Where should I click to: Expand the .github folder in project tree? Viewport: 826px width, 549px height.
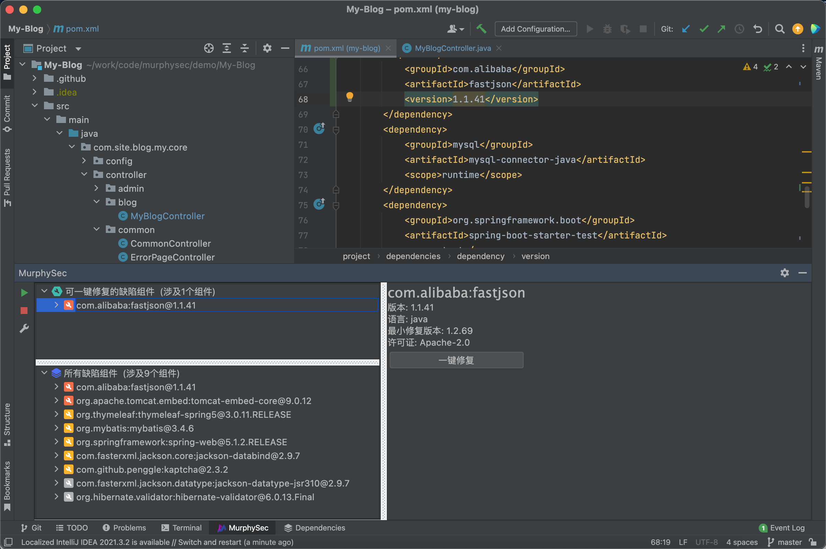[34, 78]
